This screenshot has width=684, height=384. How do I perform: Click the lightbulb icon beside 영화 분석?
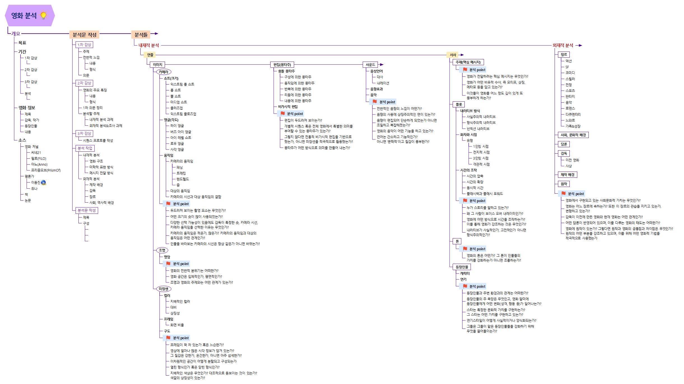43,15
